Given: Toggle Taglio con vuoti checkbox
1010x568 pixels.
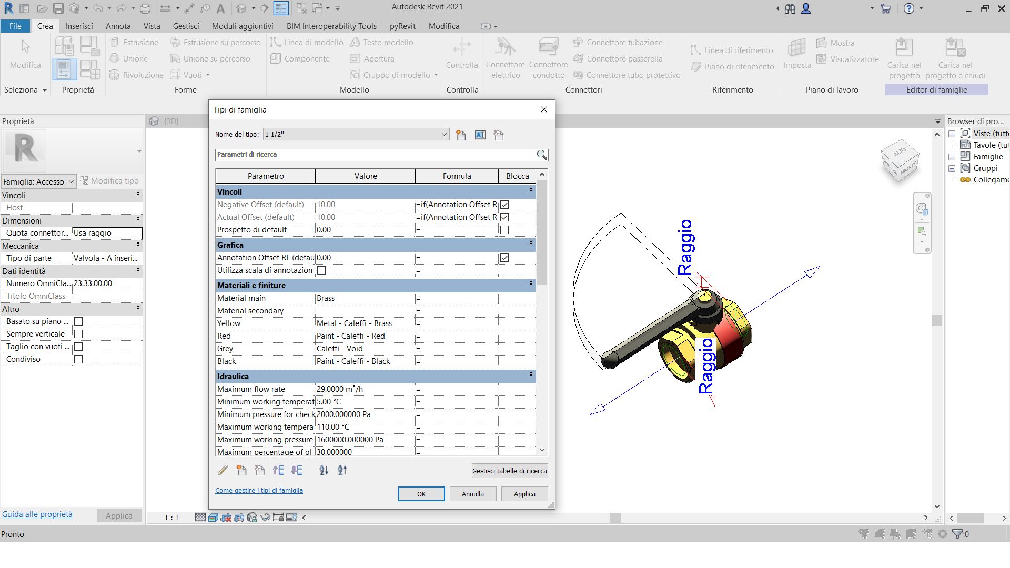Looking at the screenshot, I should tap(78, 347).
